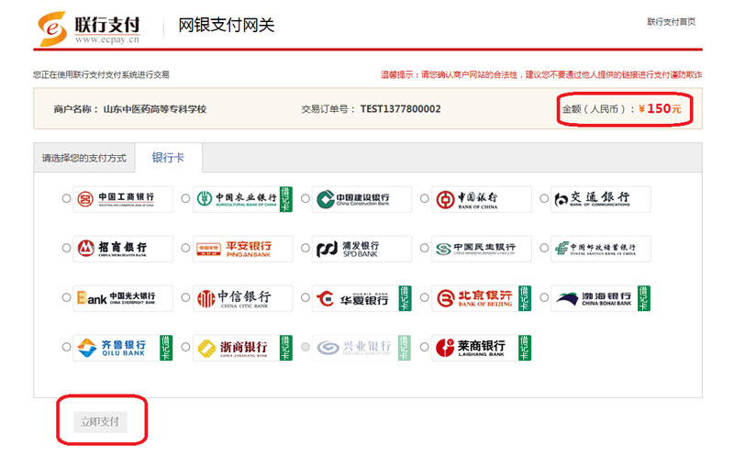Select the Ping An Bank radio button
The height and width of the screenshot is (457, 734).
point(186,248)
